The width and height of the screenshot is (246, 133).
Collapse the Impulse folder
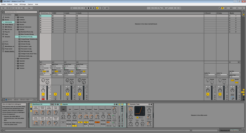(x=16, y=29)
